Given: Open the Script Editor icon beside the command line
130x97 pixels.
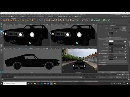Looking at the screenshot, I should click(x=129, y=79).
